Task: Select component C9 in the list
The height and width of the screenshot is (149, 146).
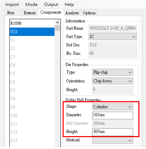Action: coord(32,107)
